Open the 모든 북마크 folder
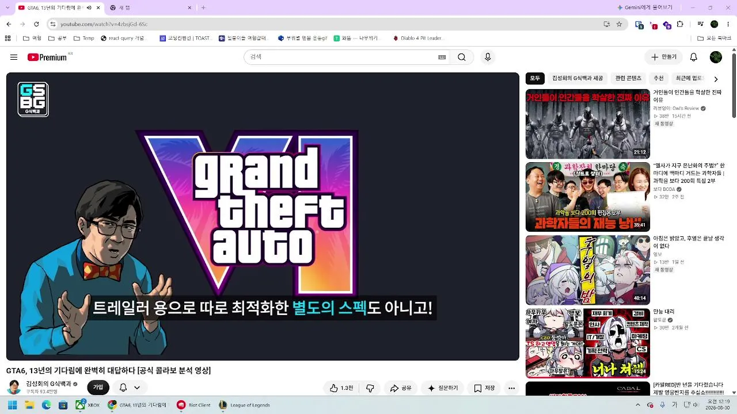Viewport: 737px width, 414px height. 714,39
